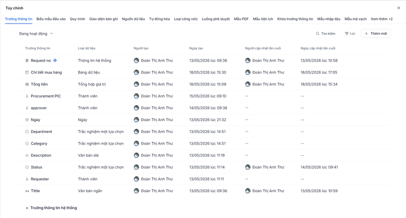Go to the Tự động hóa tab
This screenshot has width=406, height=218.
tap(159, 19)
